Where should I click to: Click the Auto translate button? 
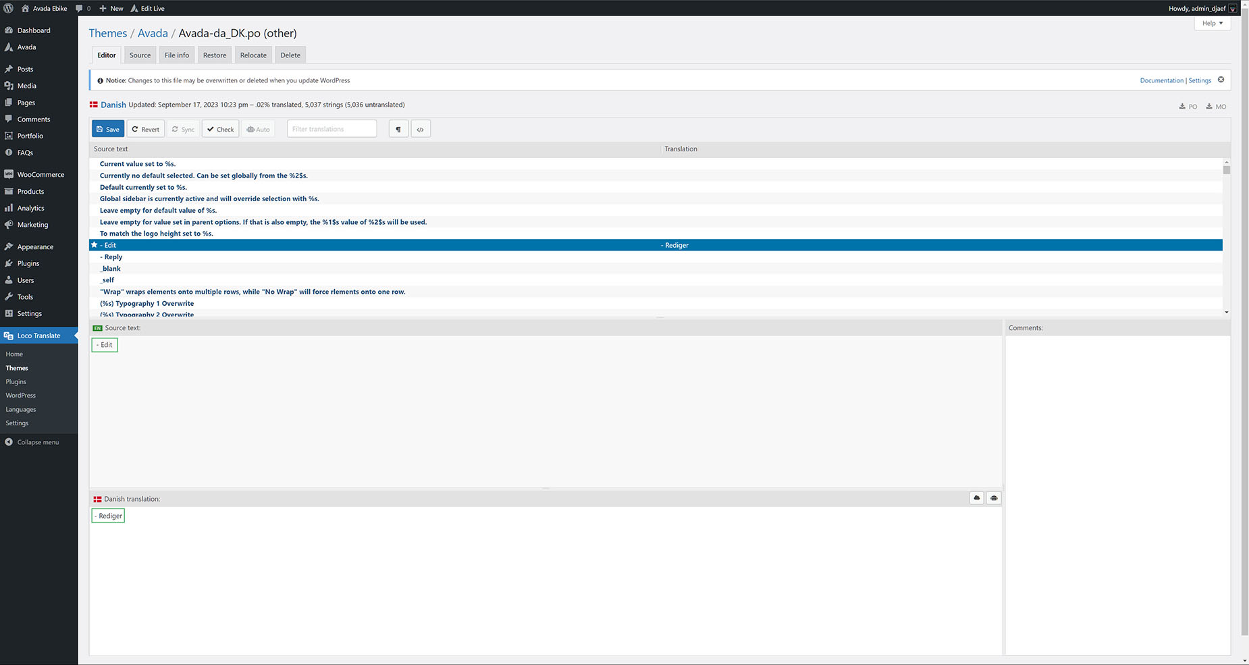point(258,129)
